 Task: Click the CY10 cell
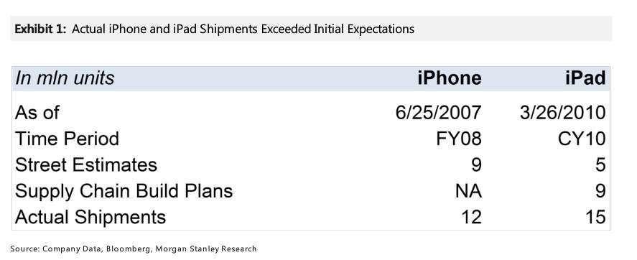pos(582,139)
